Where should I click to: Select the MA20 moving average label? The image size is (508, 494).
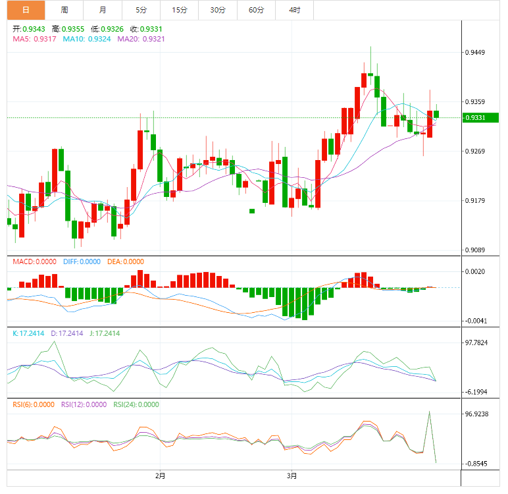[141, 40]
